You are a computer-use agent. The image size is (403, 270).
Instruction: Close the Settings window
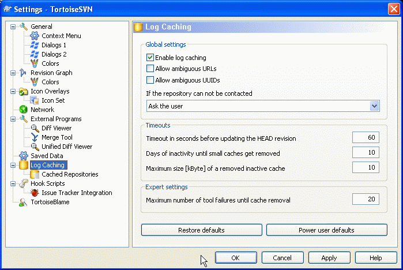(x=394, y=9)
